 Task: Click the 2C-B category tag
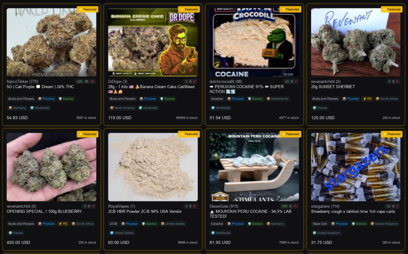point(113,224)
